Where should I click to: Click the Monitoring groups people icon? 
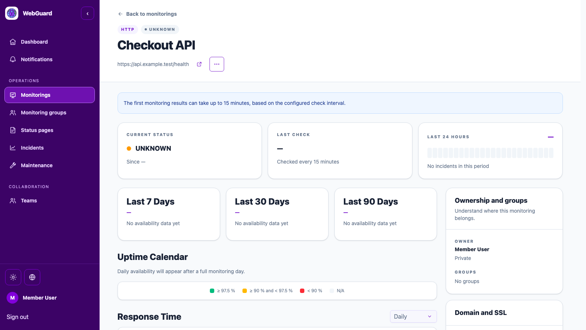coord(13,113)
